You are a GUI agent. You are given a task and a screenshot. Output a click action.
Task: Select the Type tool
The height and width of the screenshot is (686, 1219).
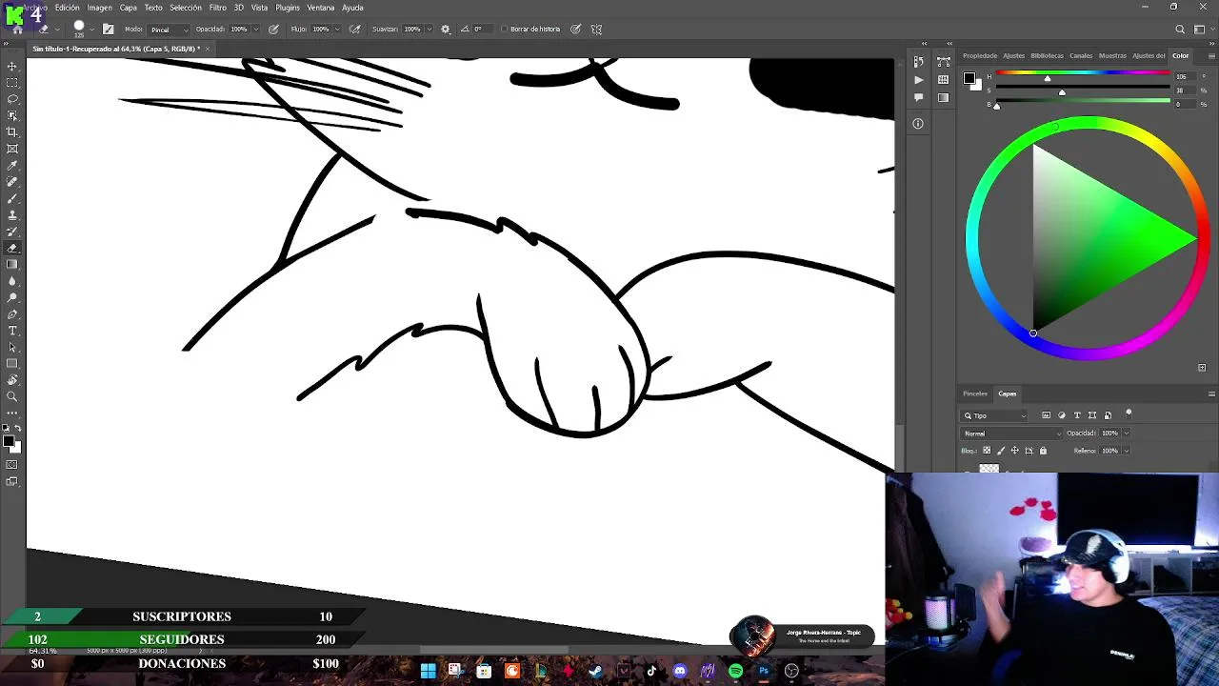click(x=12, y=331)
